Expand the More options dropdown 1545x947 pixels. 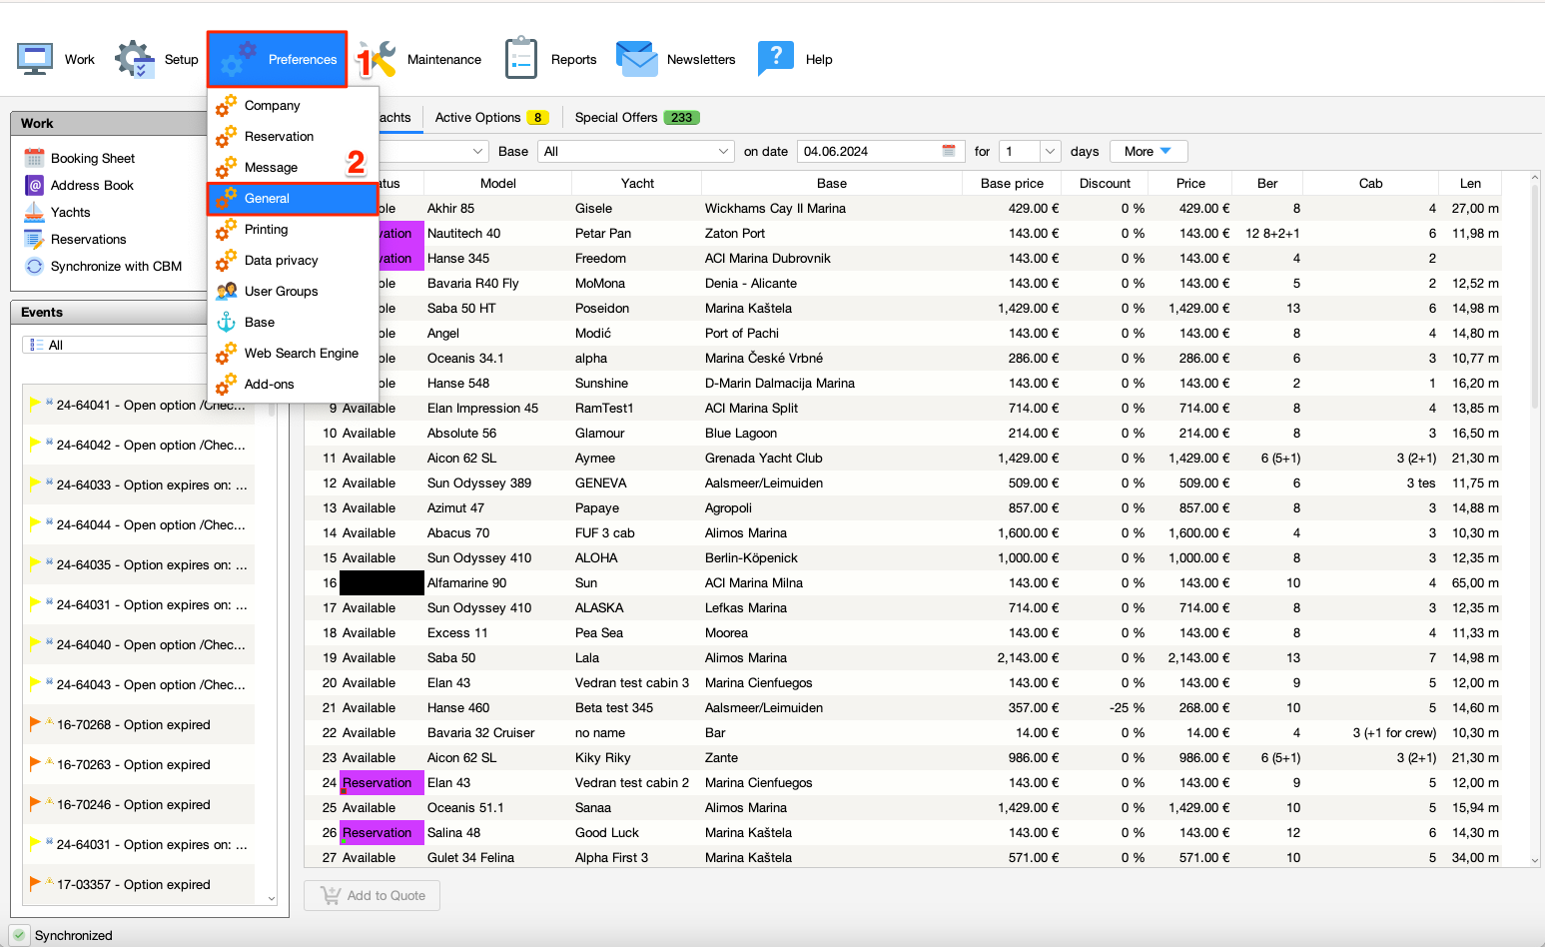click(1149, 151)
